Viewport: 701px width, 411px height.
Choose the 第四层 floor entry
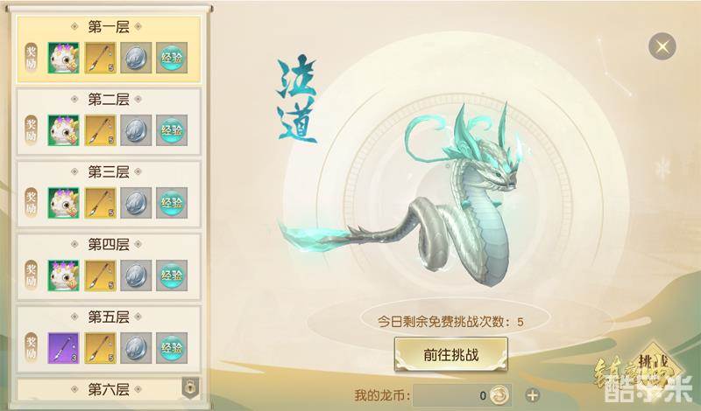(109, 267)
